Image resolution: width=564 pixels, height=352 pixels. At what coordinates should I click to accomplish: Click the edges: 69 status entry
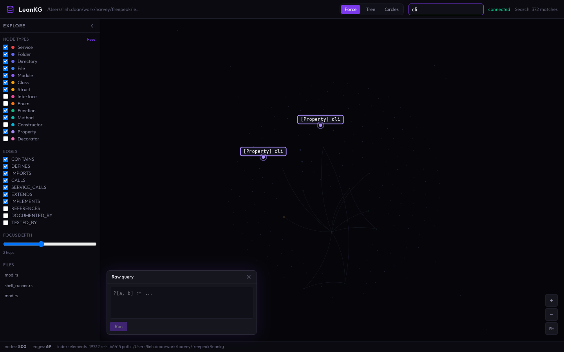tap(42, 347)
